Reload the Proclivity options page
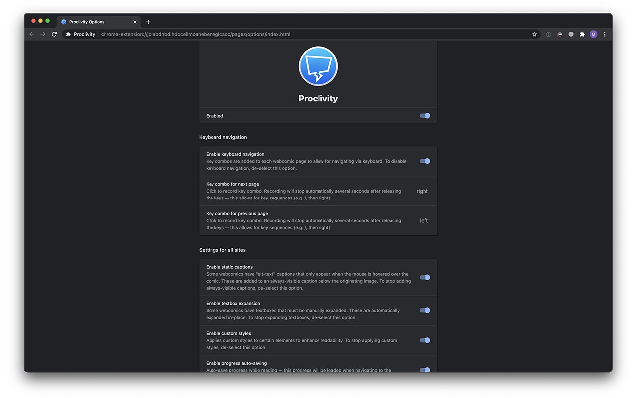 [x=54, y=34]
